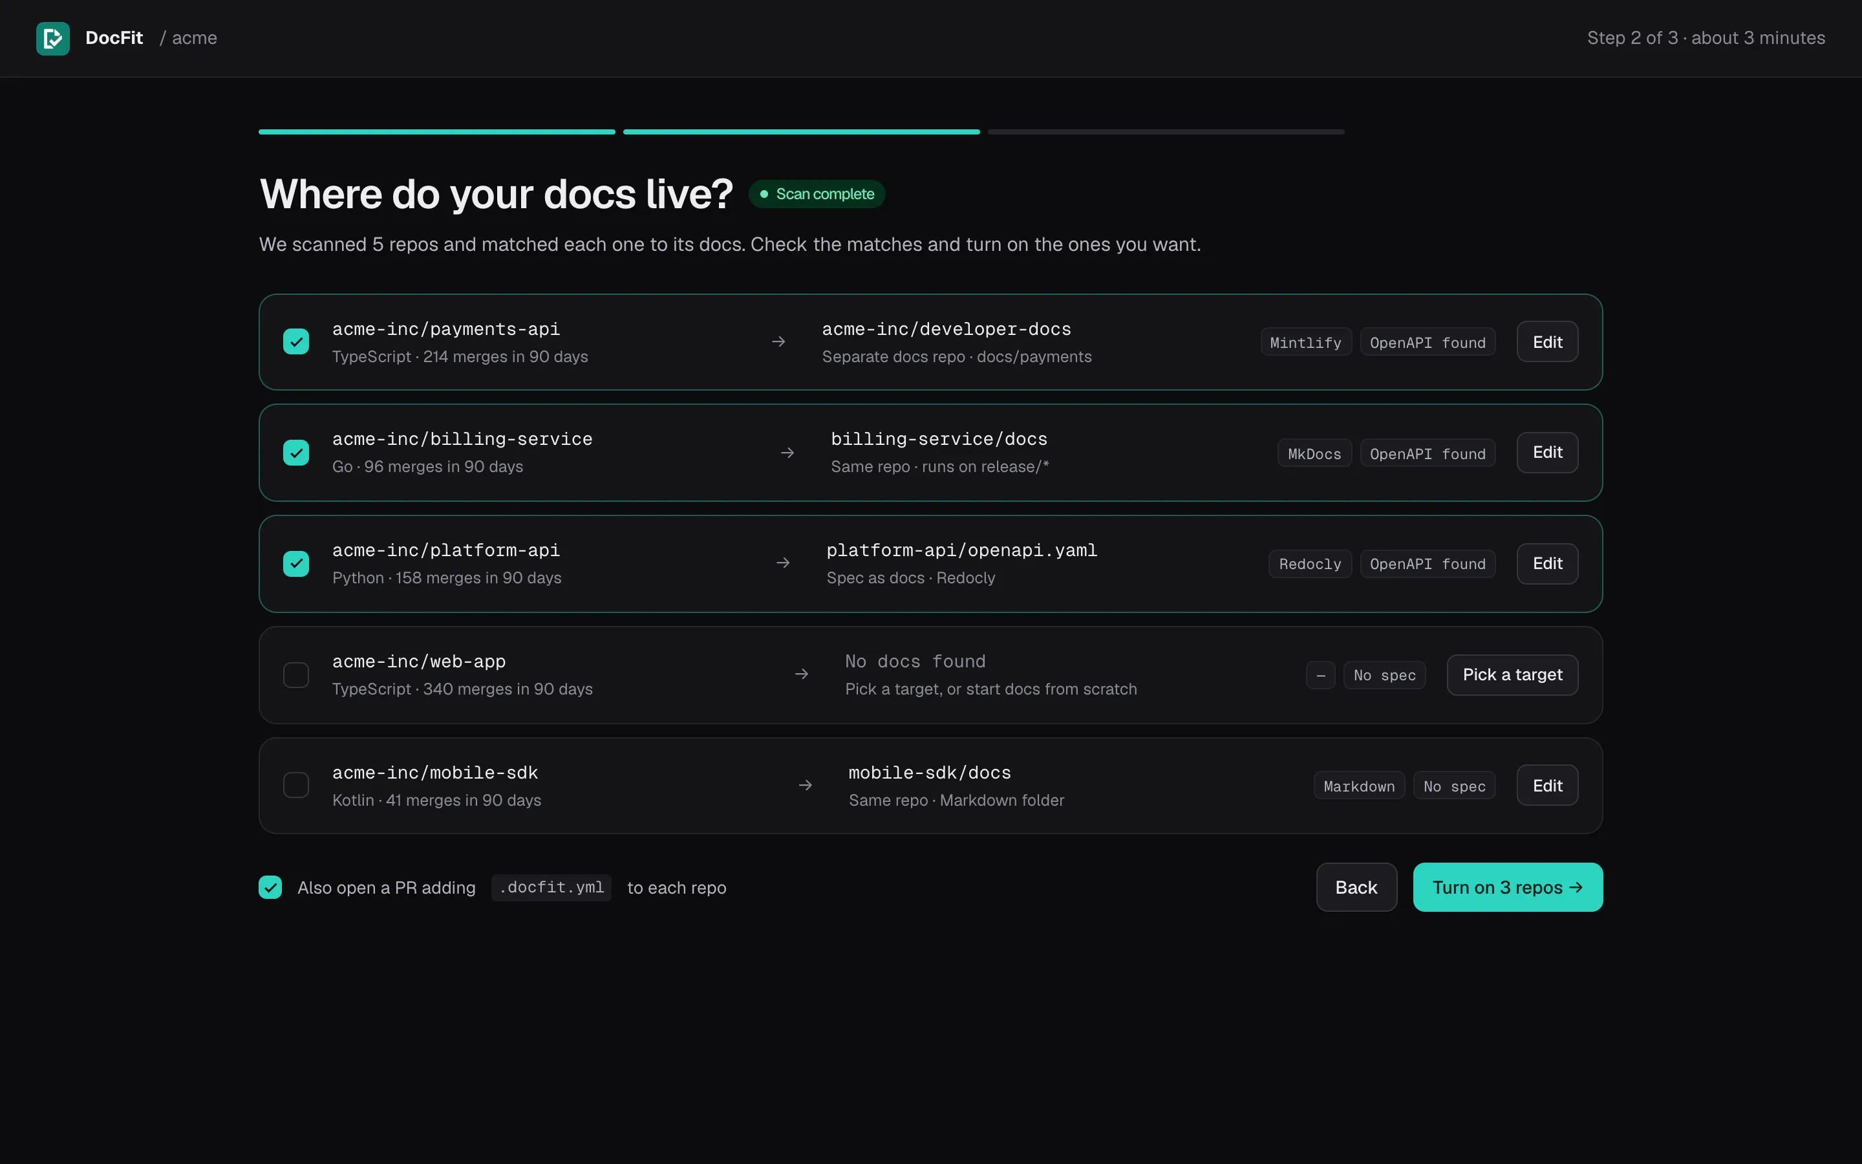Toggle the 'Also open a PR' checkbox
This screenshot has height=1164, width=1862.
tap(270, 888)
